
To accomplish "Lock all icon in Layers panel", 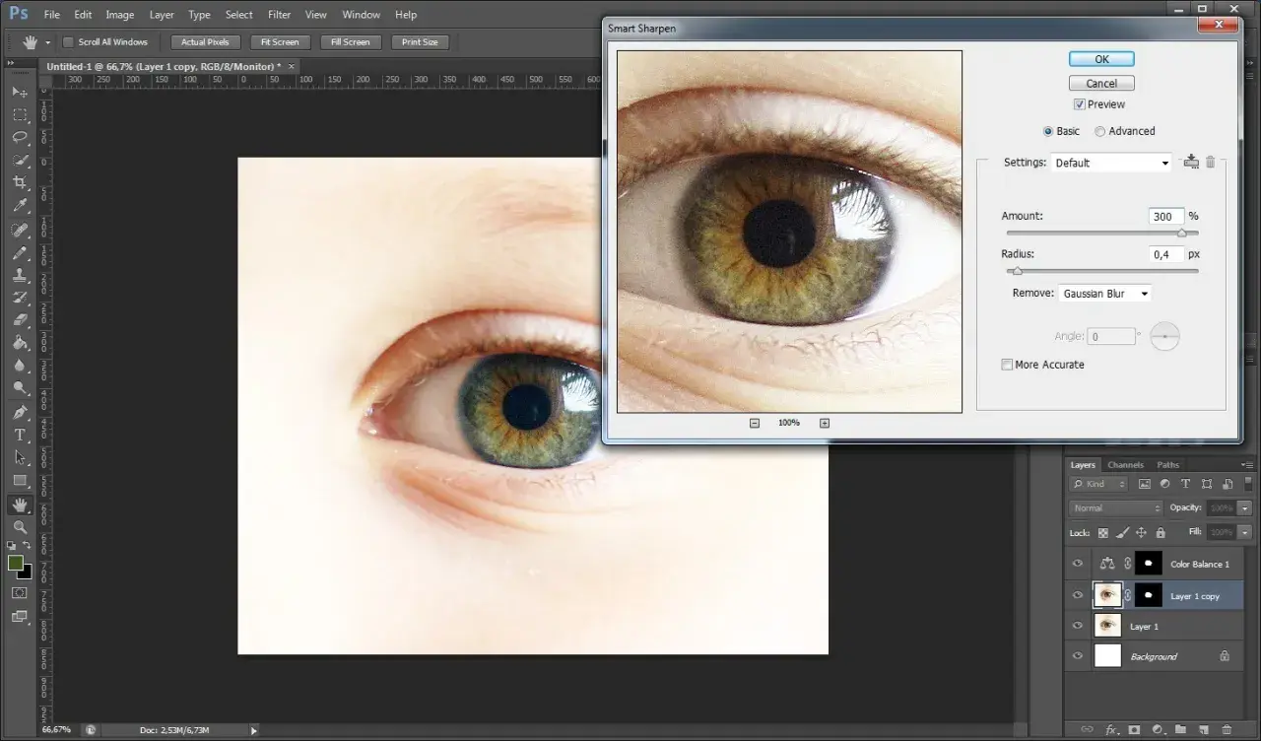I will tap(1161, 533).
